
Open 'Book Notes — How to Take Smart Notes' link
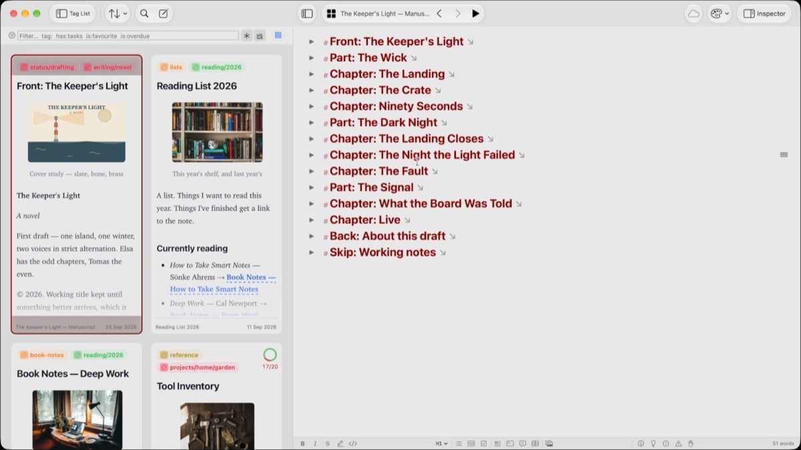[222, 283]
